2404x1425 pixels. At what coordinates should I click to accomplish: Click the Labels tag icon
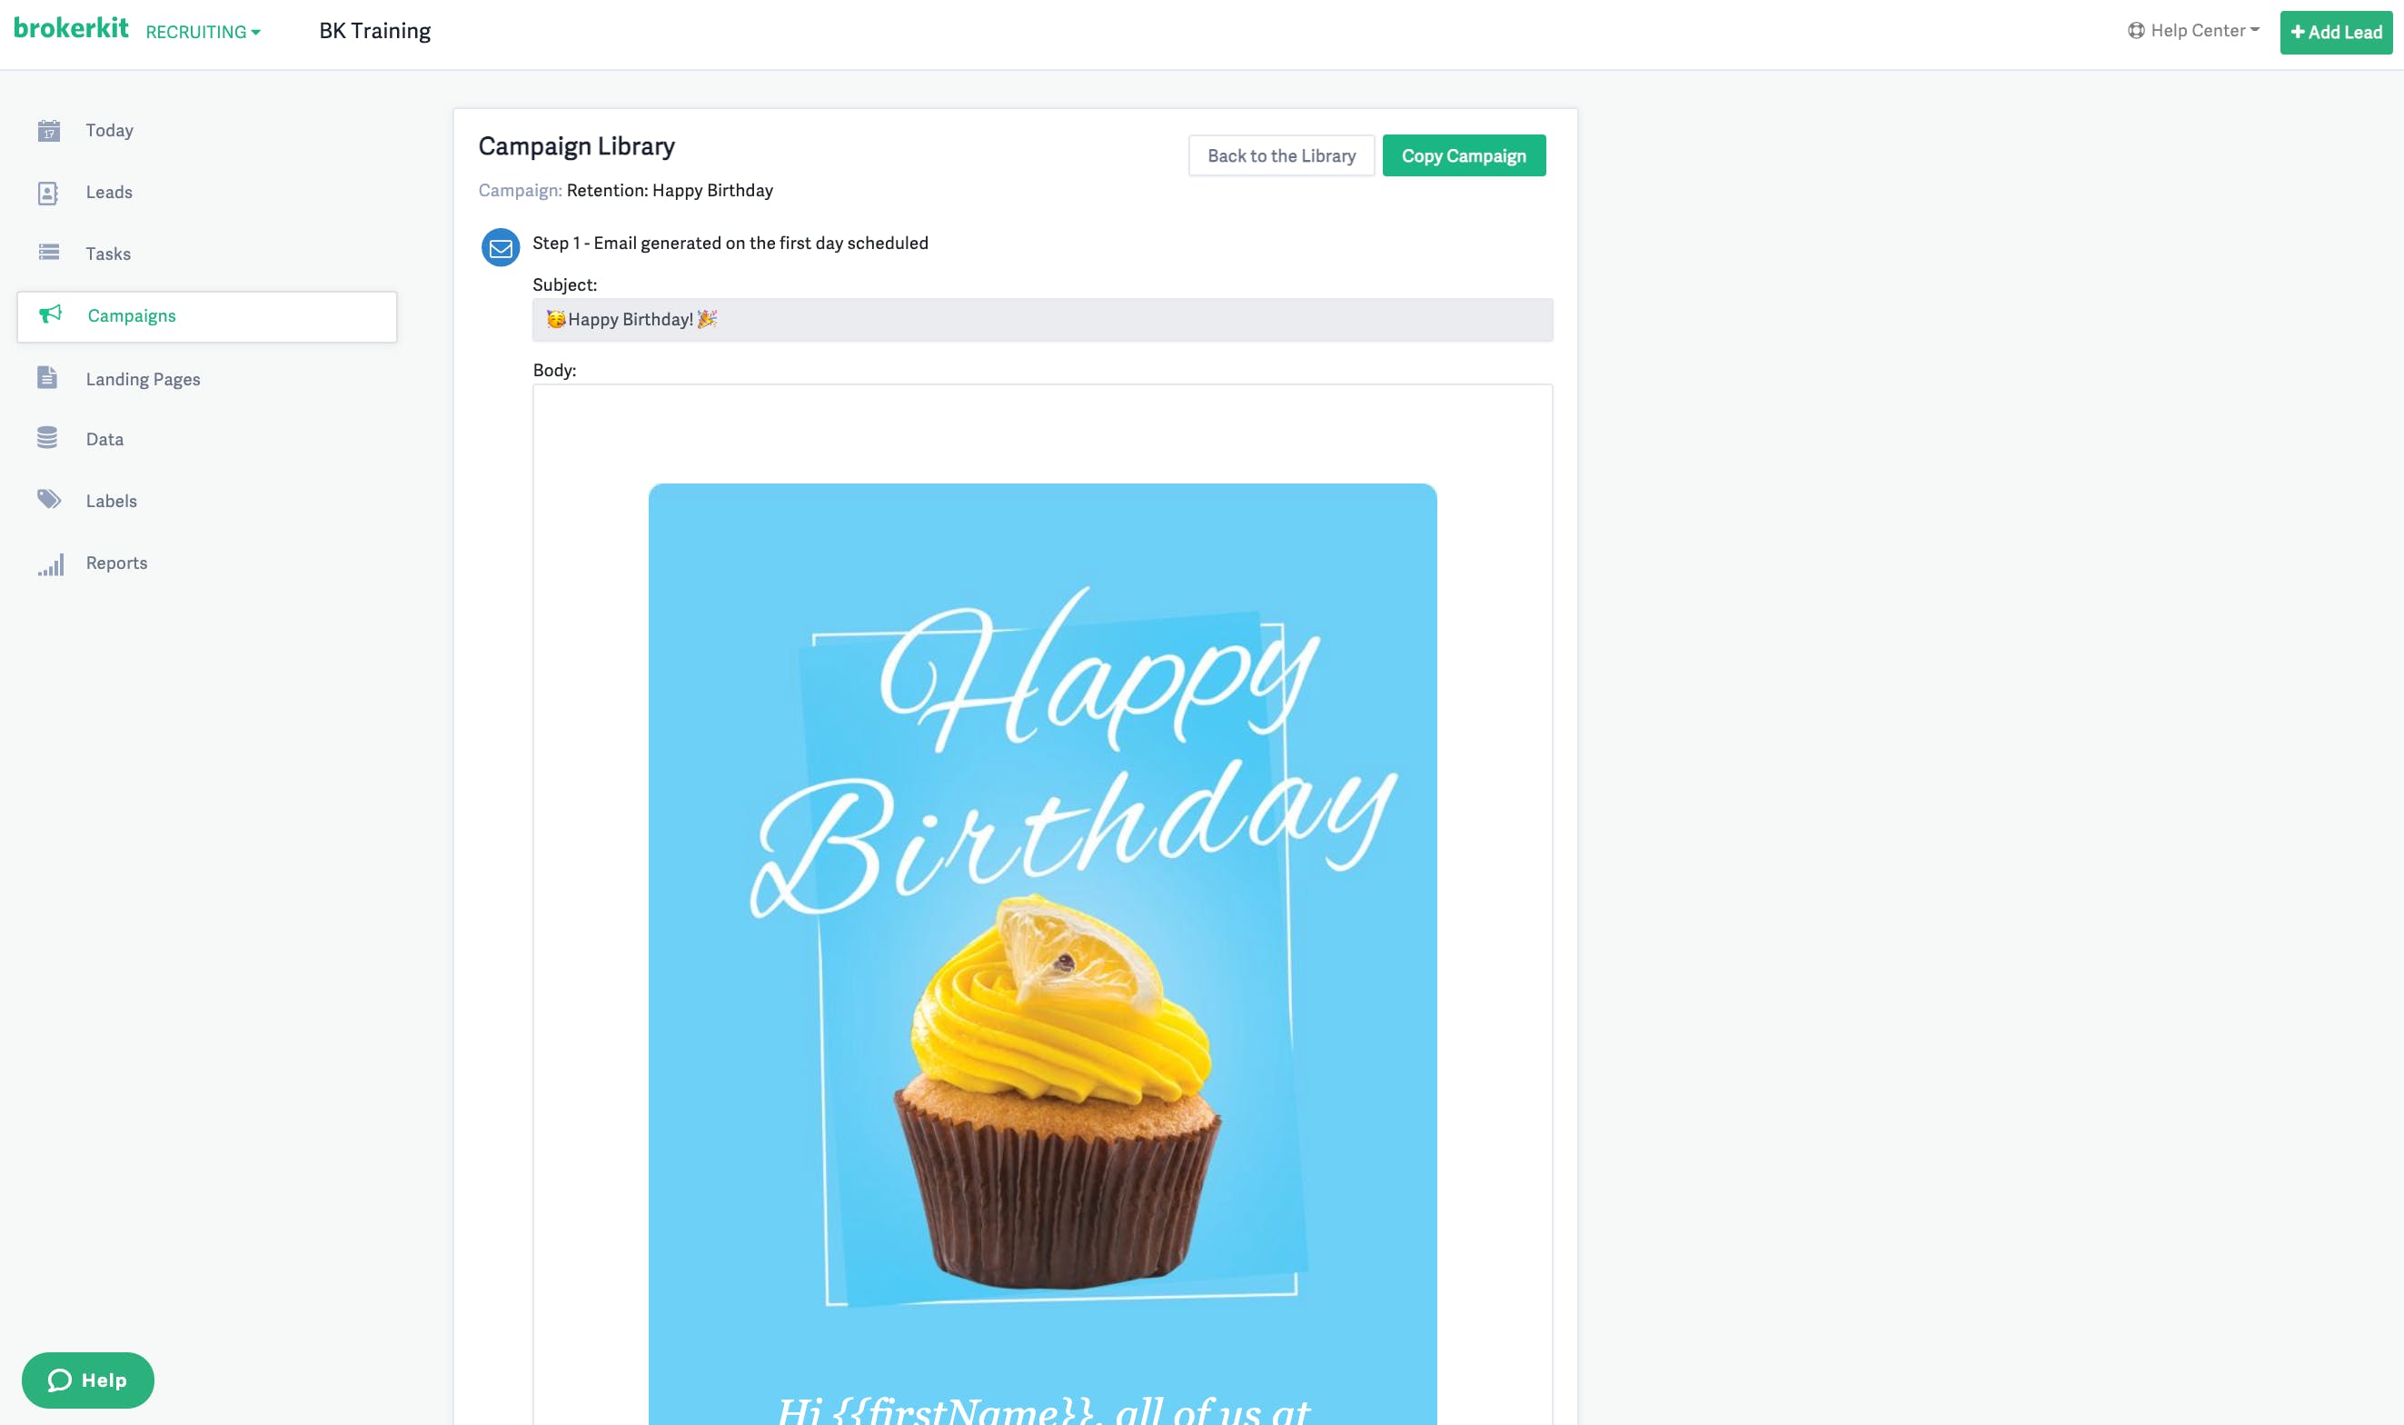(x=49, y=499)
